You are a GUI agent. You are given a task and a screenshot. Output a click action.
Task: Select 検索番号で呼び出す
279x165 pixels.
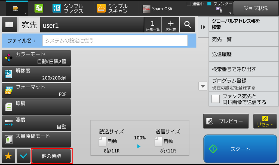244,69
